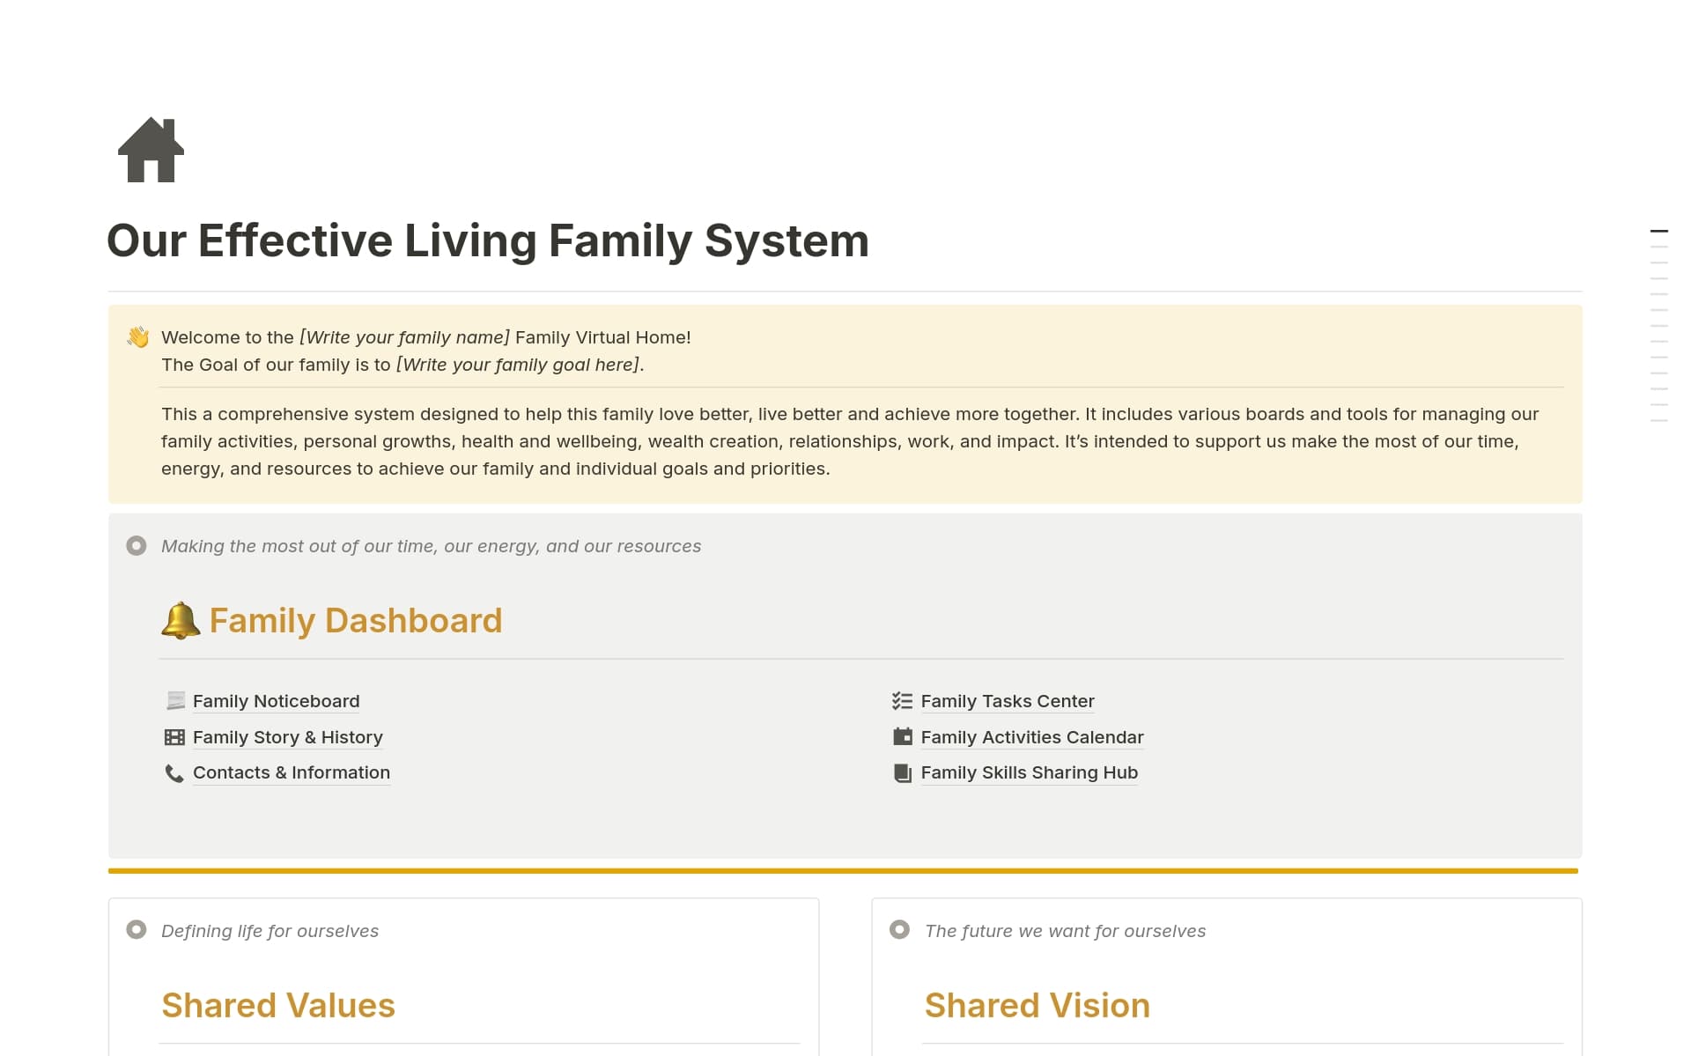The image size is (1691, 1056).
Task: Open the Family Tasks Center page link
Action: pos(1008,701)
